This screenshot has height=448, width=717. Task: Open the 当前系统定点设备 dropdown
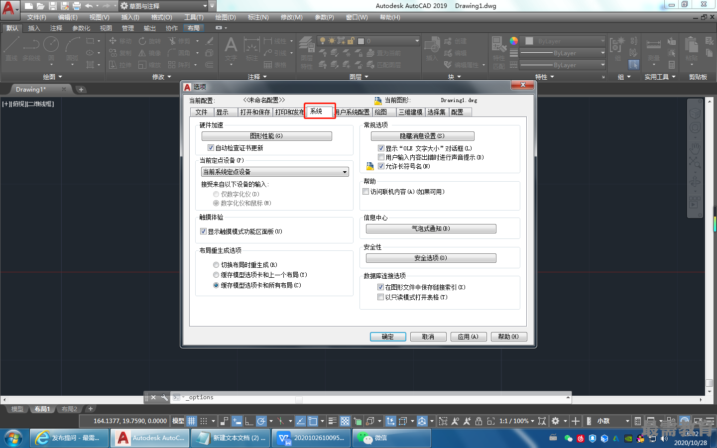(275, 172)
